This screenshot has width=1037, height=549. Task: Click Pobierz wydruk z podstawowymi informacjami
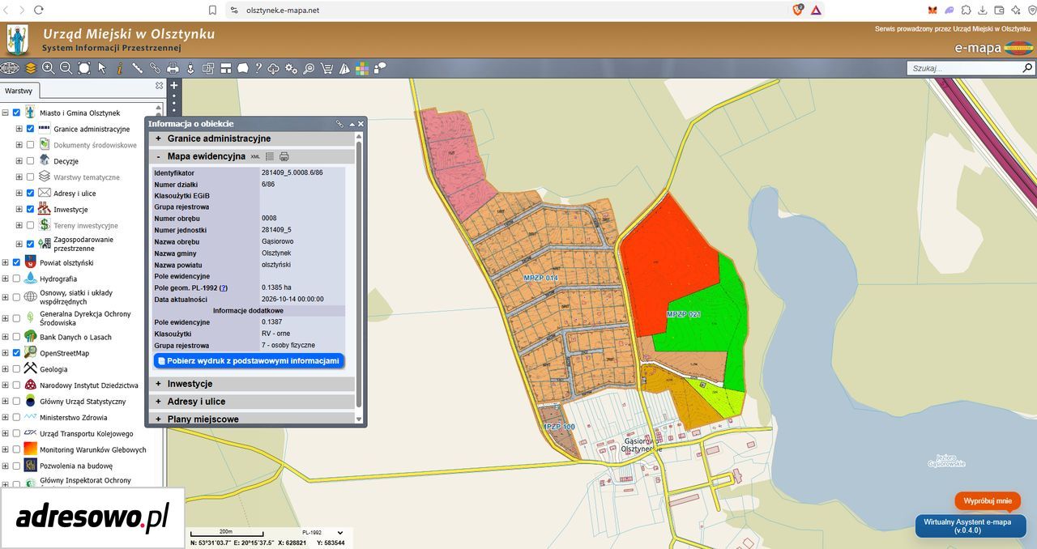(x=249, y=361)
